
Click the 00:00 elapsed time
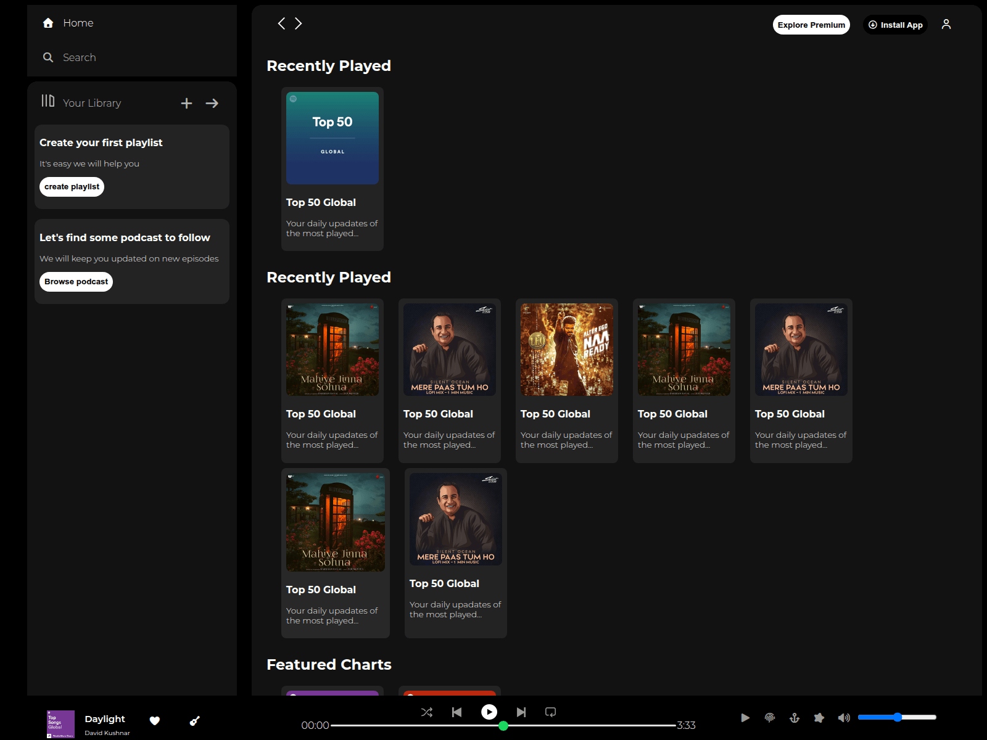click(x=315, y=725)
